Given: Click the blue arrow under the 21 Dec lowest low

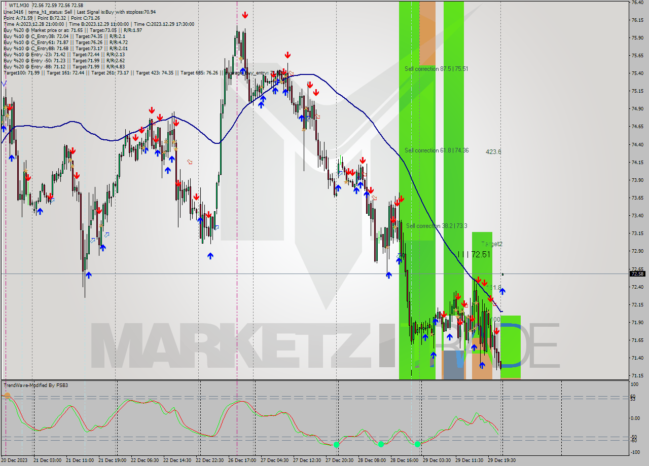Looking at the screenshot, I should pos(89,275).
